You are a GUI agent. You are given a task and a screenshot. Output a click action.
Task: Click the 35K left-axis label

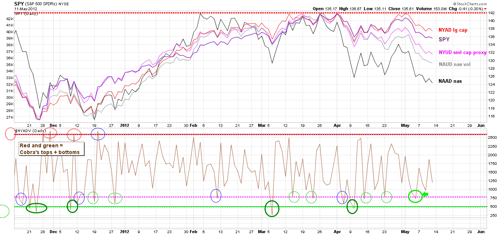pos(10,65)
